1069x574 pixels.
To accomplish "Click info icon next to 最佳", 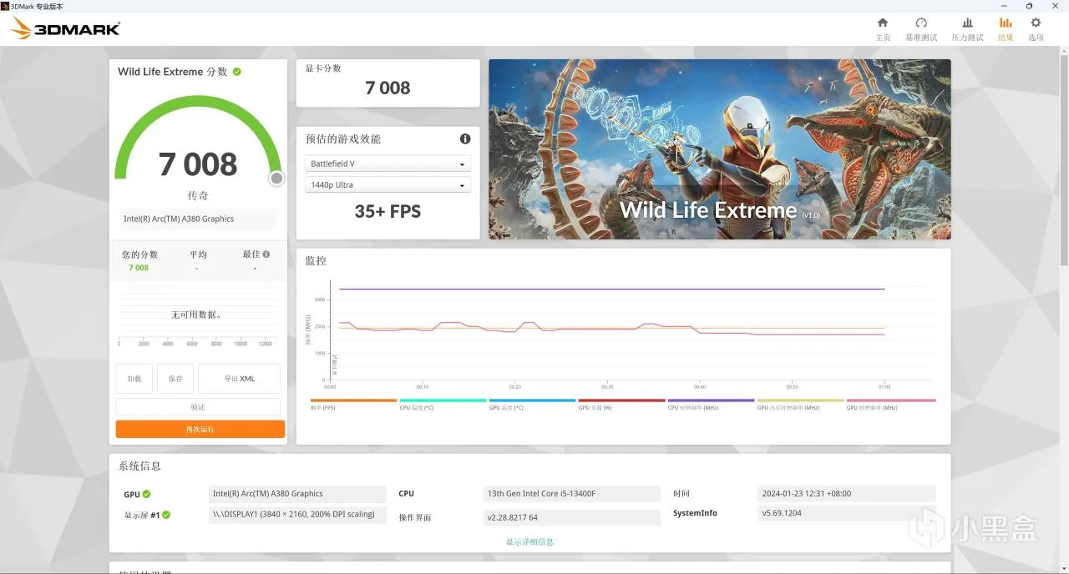I will click(x=266, y=254).
